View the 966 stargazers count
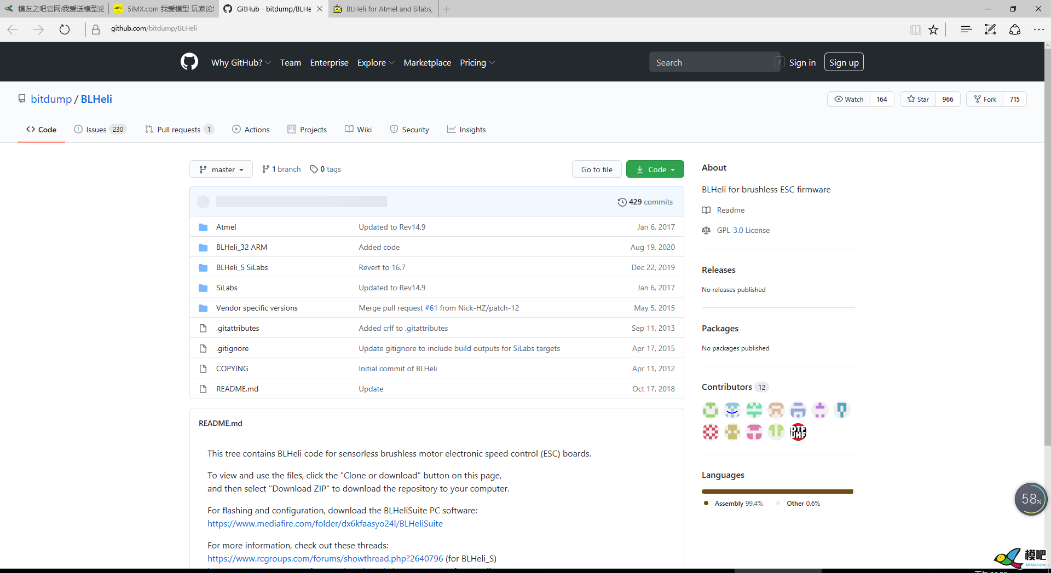Screen dimensions: 1051x573 pos(948,99)
